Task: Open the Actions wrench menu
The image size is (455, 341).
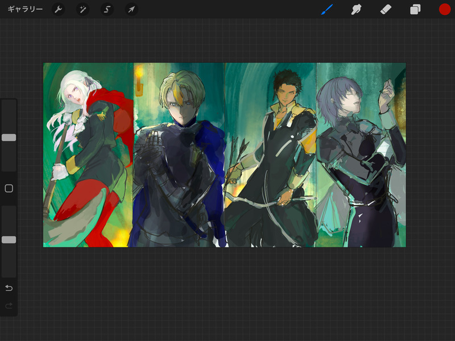Action: (59, 10)
